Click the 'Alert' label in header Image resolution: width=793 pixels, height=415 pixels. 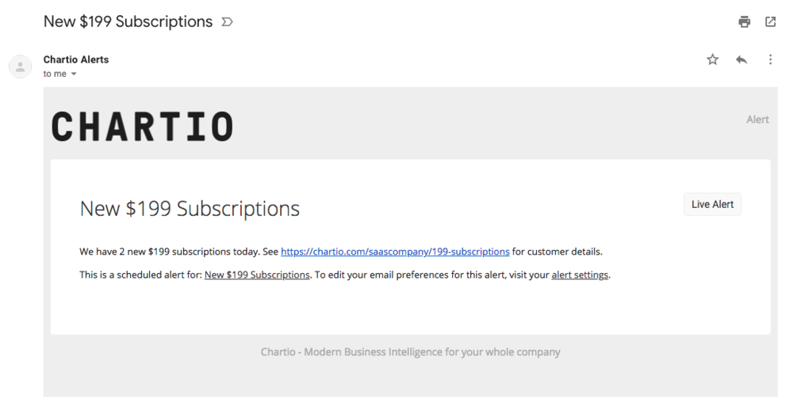pyautogui.click(x=757, y=120)
